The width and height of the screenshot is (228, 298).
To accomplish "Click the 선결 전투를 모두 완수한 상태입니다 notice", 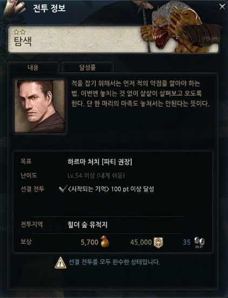I will [115, 262].
